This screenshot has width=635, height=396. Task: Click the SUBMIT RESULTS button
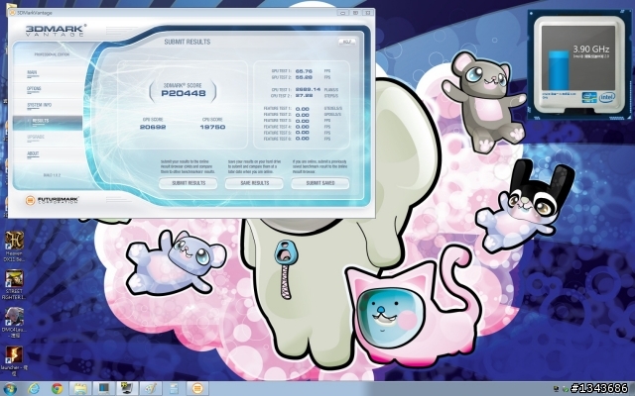click(x=189, y=183)
